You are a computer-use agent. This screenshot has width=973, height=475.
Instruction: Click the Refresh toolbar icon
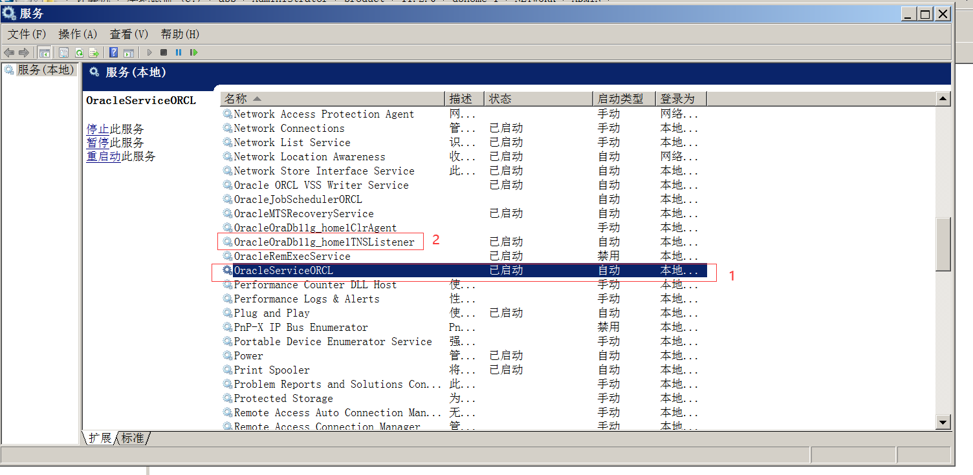point(79,52)
